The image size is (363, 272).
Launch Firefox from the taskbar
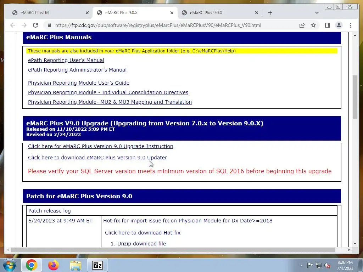coord(54,265)
